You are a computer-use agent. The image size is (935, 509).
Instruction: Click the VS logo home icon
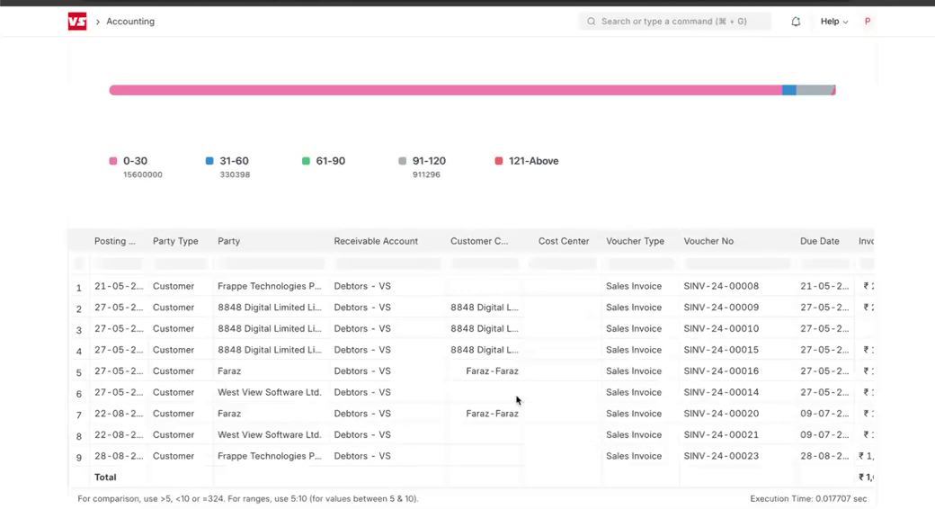(77, 22)
